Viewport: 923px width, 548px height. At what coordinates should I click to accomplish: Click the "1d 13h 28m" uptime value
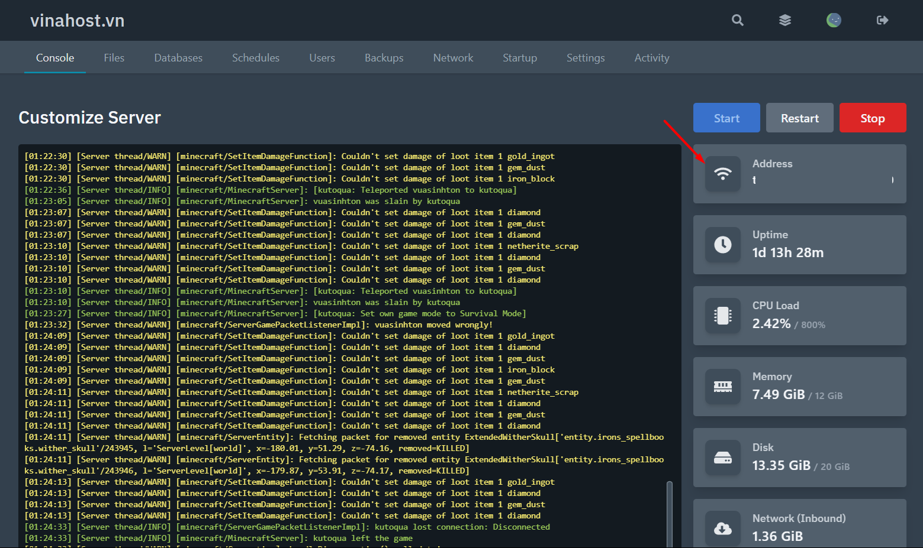[788, 252]
